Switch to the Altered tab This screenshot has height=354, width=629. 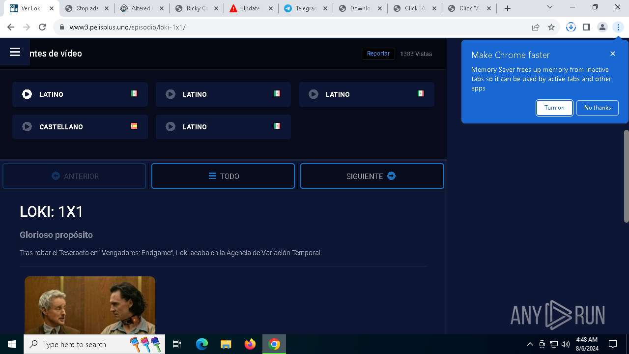[x=142, y=8]
